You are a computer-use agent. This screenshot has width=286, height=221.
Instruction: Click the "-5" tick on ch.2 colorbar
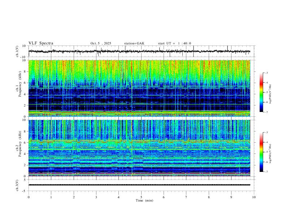pyautogui.click(x=266, y=152)
